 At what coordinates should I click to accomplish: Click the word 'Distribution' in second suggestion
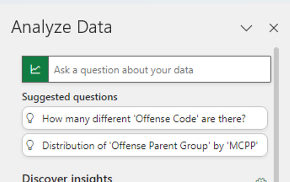click(x=64, y=145)
